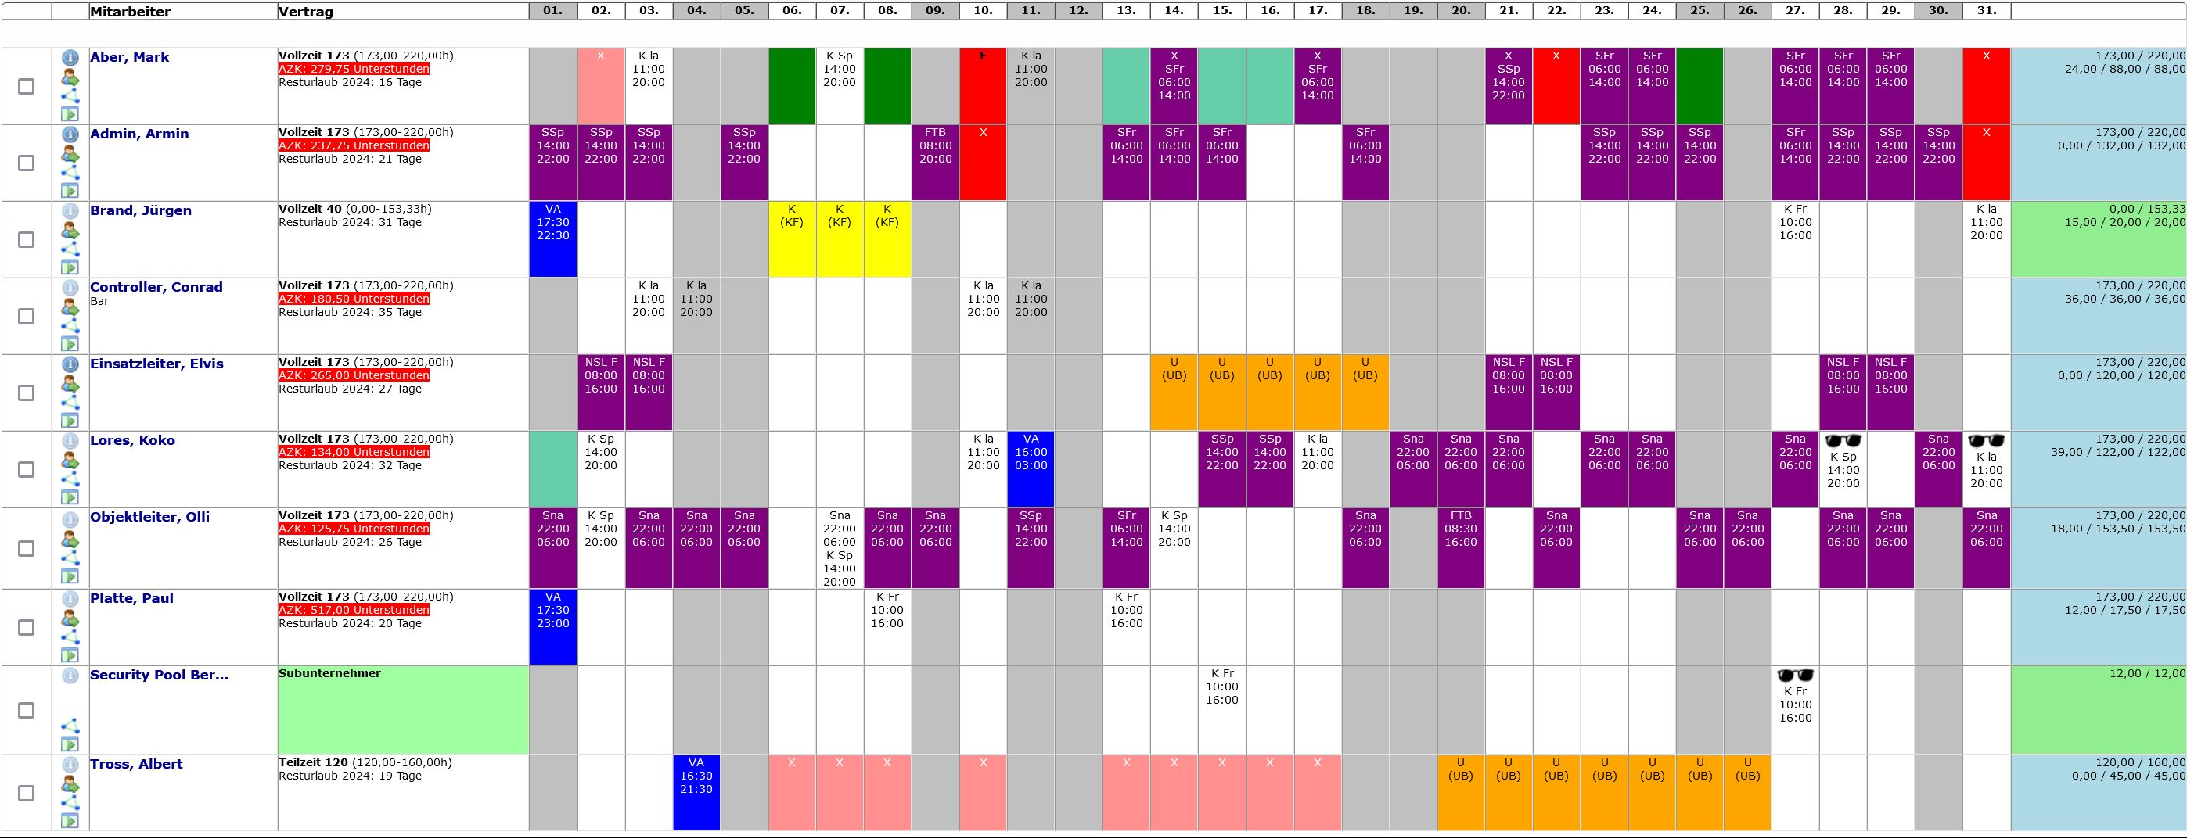Select Lores, Koko's blue VA 16:00 shift on day 11
The height and width of the screenshot is (839, 2187).
coord(1031,469)
